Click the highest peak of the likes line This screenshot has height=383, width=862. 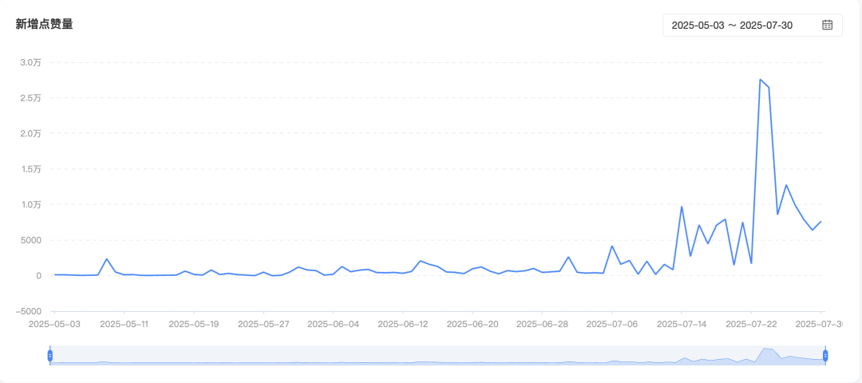760,80
